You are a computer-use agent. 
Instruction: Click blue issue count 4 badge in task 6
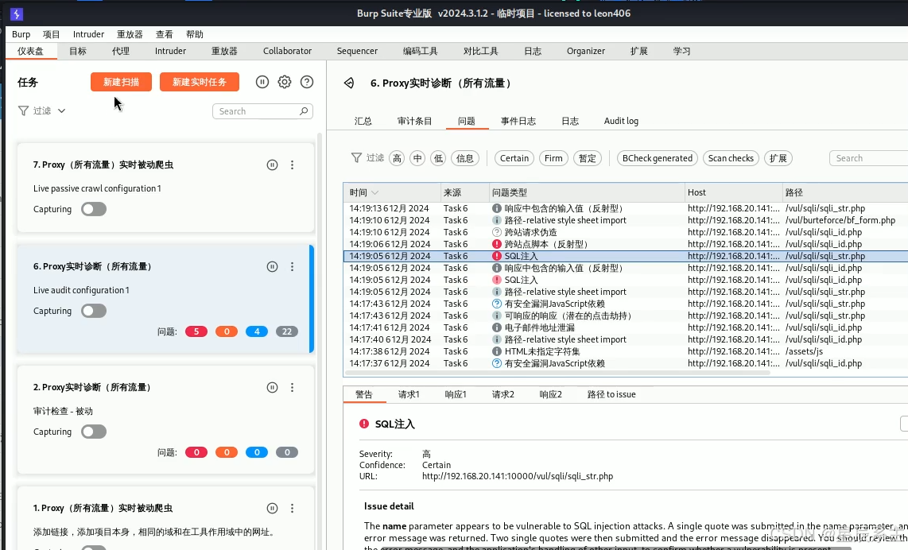pyautogui.click(x=257, y=331)
